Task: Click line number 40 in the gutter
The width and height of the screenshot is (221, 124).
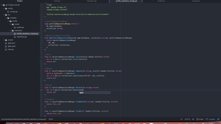Action: click(x=41, y=90)
